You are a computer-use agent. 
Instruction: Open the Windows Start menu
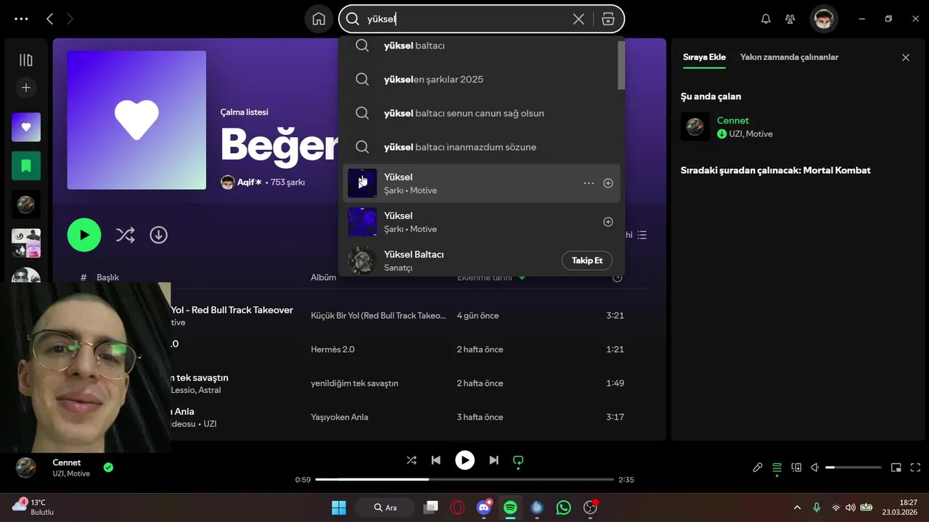[x=338, y=507]
